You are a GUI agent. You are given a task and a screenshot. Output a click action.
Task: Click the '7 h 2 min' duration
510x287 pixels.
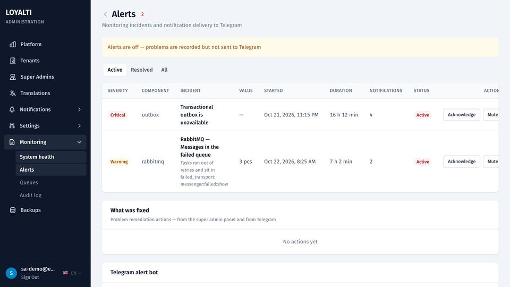click(341, 162)
